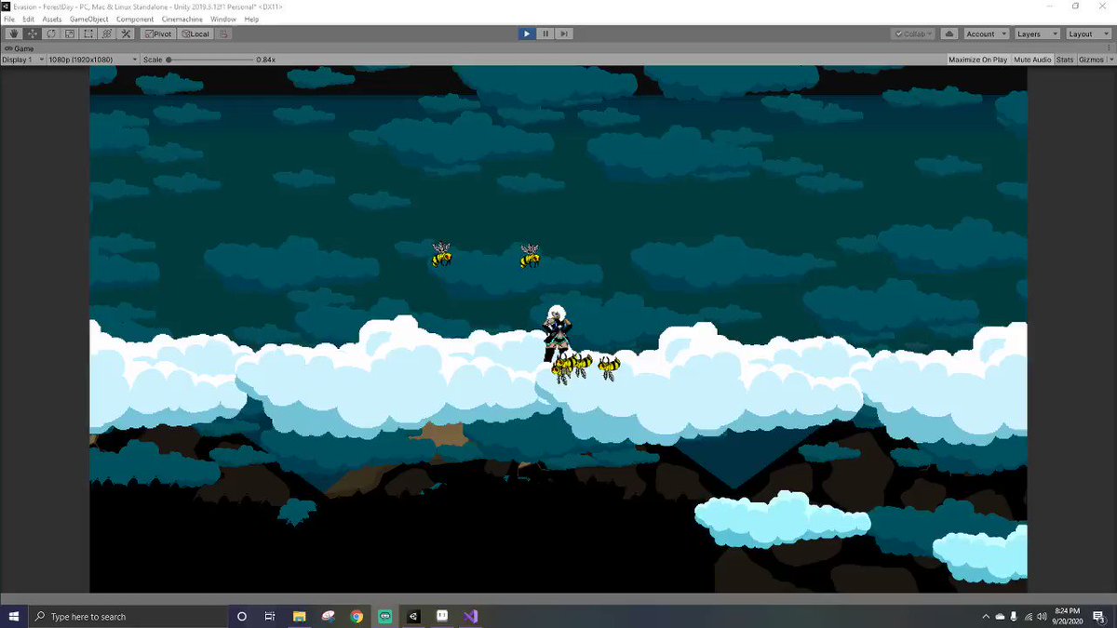Open the custom editor tools wrench icon
The width and height of the screenshot is (1117, 628).
click(126, 33)
